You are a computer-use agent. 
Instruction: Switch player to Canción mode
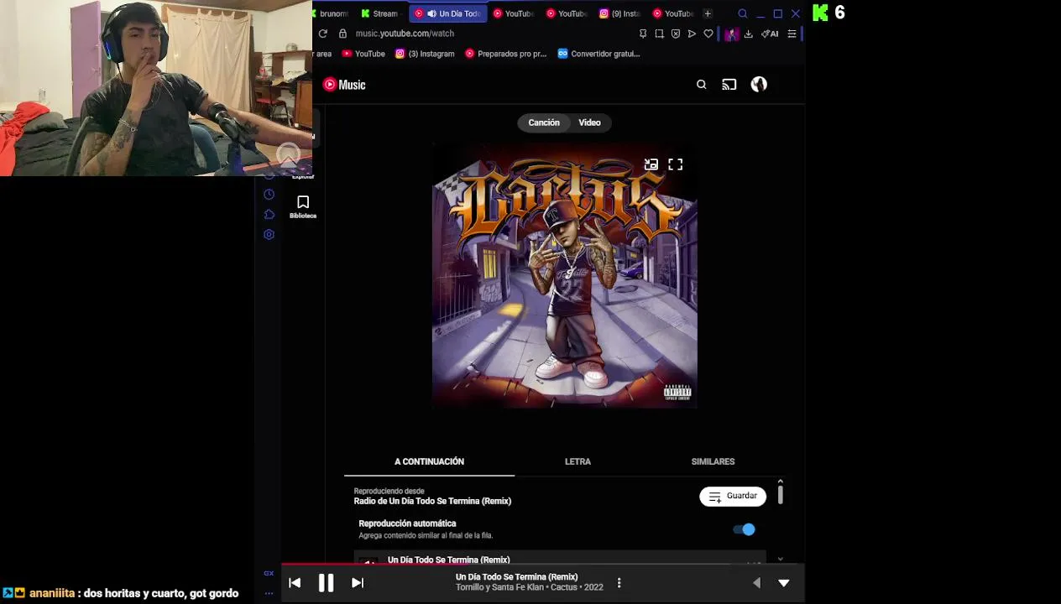(544, 122)
